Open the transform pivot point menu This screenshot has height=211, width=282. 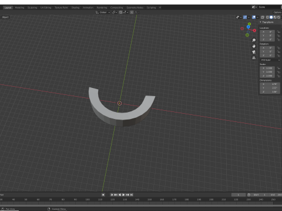point(115,12)
